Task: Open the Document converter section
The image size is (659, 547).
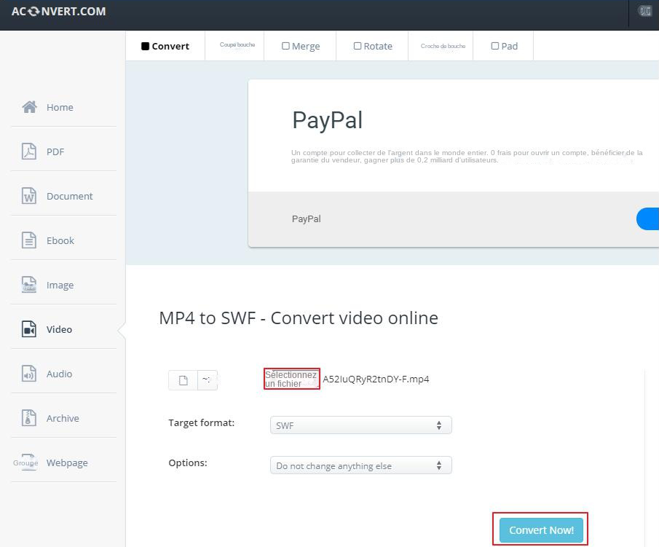Action: click(x=70, y=196)
